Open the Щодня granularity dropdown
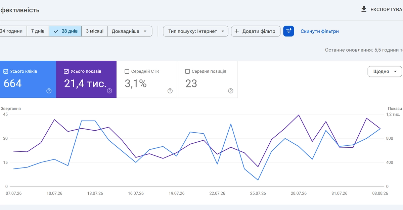 pos(385,71)
